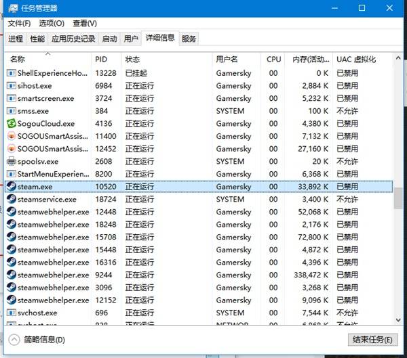407x358 pixels.
Task: Click the steam.exe process icon
Action: pyautogui.click(x=12, y=187)
